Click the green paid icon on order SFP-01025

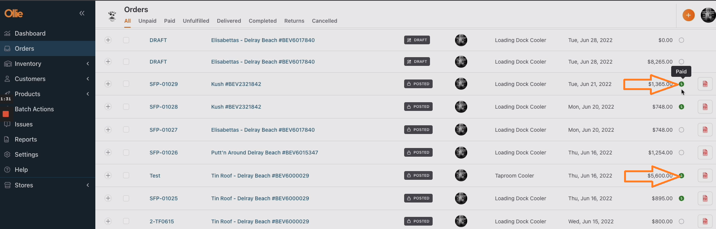coord(681,198)
